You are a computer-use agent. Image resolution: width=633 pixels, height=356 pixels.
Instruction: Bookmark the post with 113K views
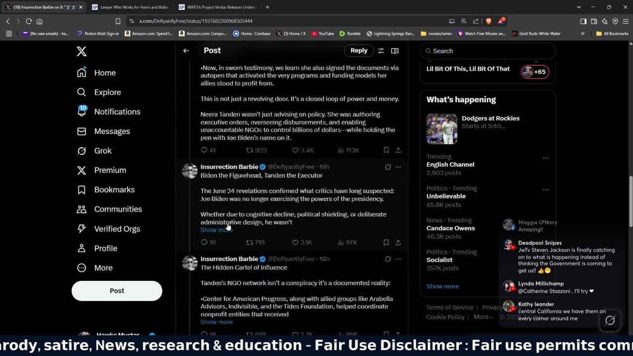tap(386, 150)
